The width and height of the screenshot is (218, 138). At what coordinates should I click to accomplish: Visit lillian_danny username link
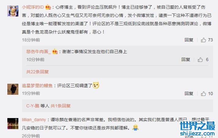34,120
